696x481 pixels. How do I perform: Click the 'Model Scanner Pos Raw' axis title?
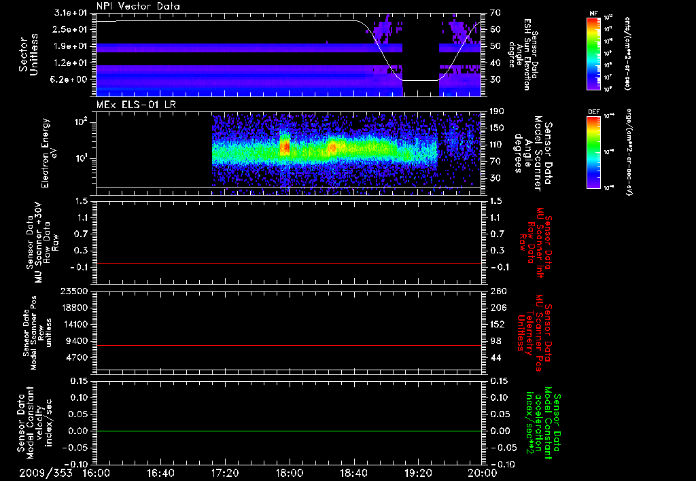pos(37,333)
